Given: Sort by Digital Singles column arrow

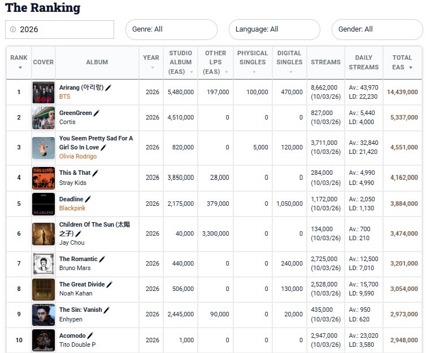Looking at the screenshot, I should click(291, 72).
